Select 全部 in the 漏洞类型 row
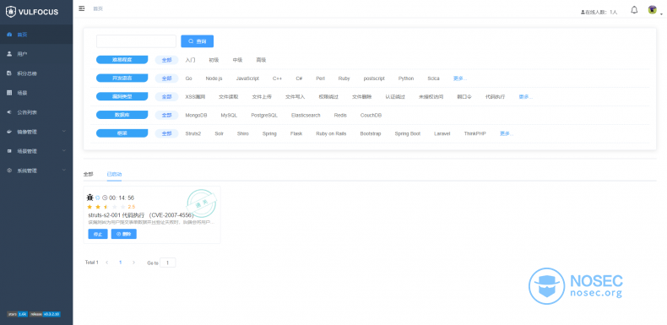 pos(167,96)
